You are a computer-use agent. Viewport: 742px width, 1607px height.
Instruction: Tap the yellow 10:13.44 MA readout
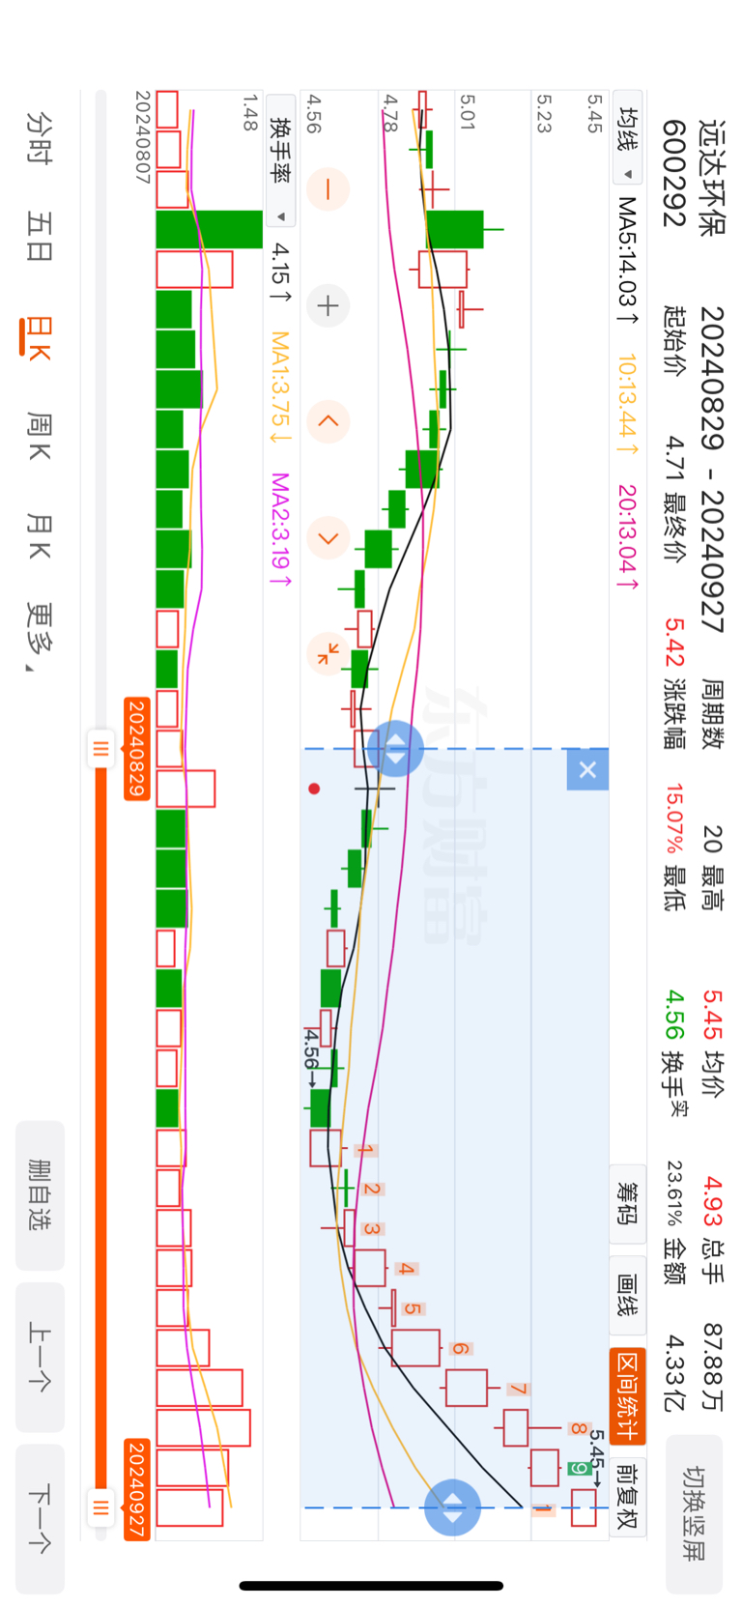click(x=627, y=406)
